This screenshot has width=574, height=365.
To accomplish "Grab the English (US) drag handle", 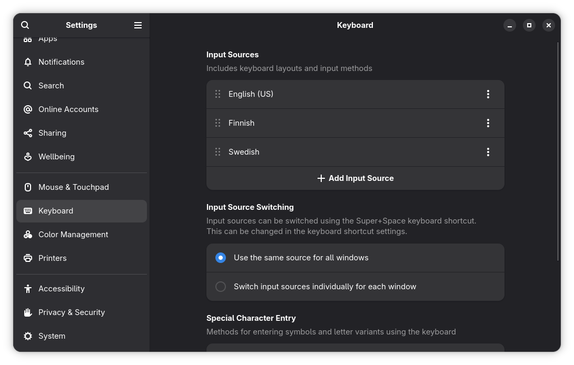I will [x=218, y=94].
